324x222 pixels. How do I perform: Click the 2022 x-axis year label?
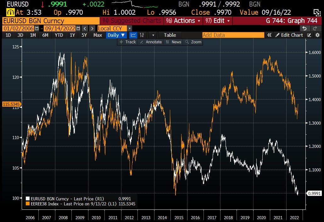pyautogui.click(x=294, y=218)
